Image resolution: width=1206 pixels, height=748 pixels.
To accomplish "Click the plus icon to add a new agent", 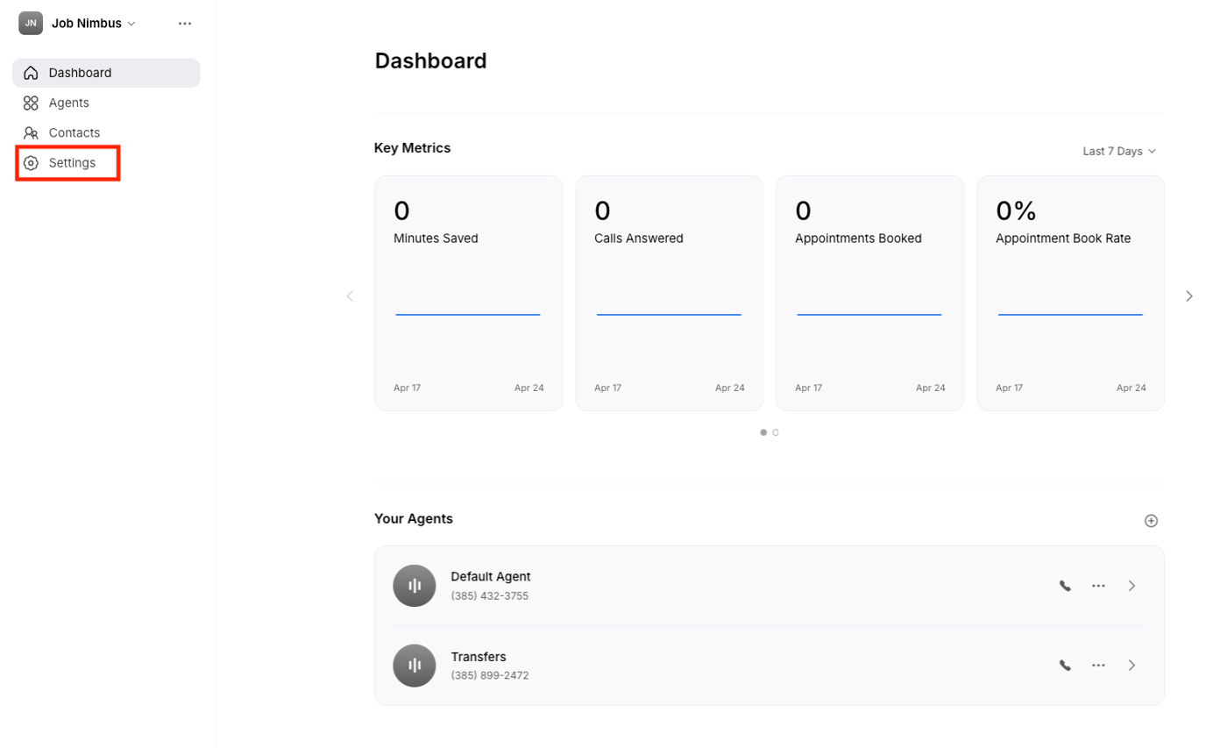I will click(x=1151, y=520).
